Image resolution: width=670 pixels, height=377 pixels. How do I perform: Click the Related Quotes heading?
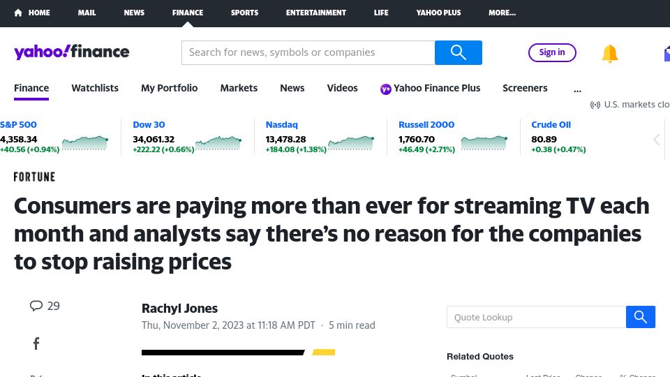480,357
